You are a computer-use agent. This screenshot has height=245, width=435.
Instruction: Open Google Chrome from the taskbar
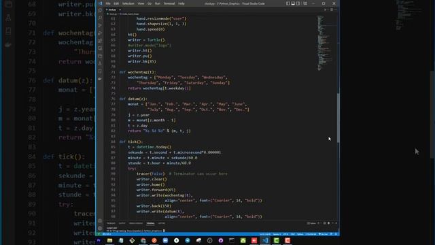point(143,240)
